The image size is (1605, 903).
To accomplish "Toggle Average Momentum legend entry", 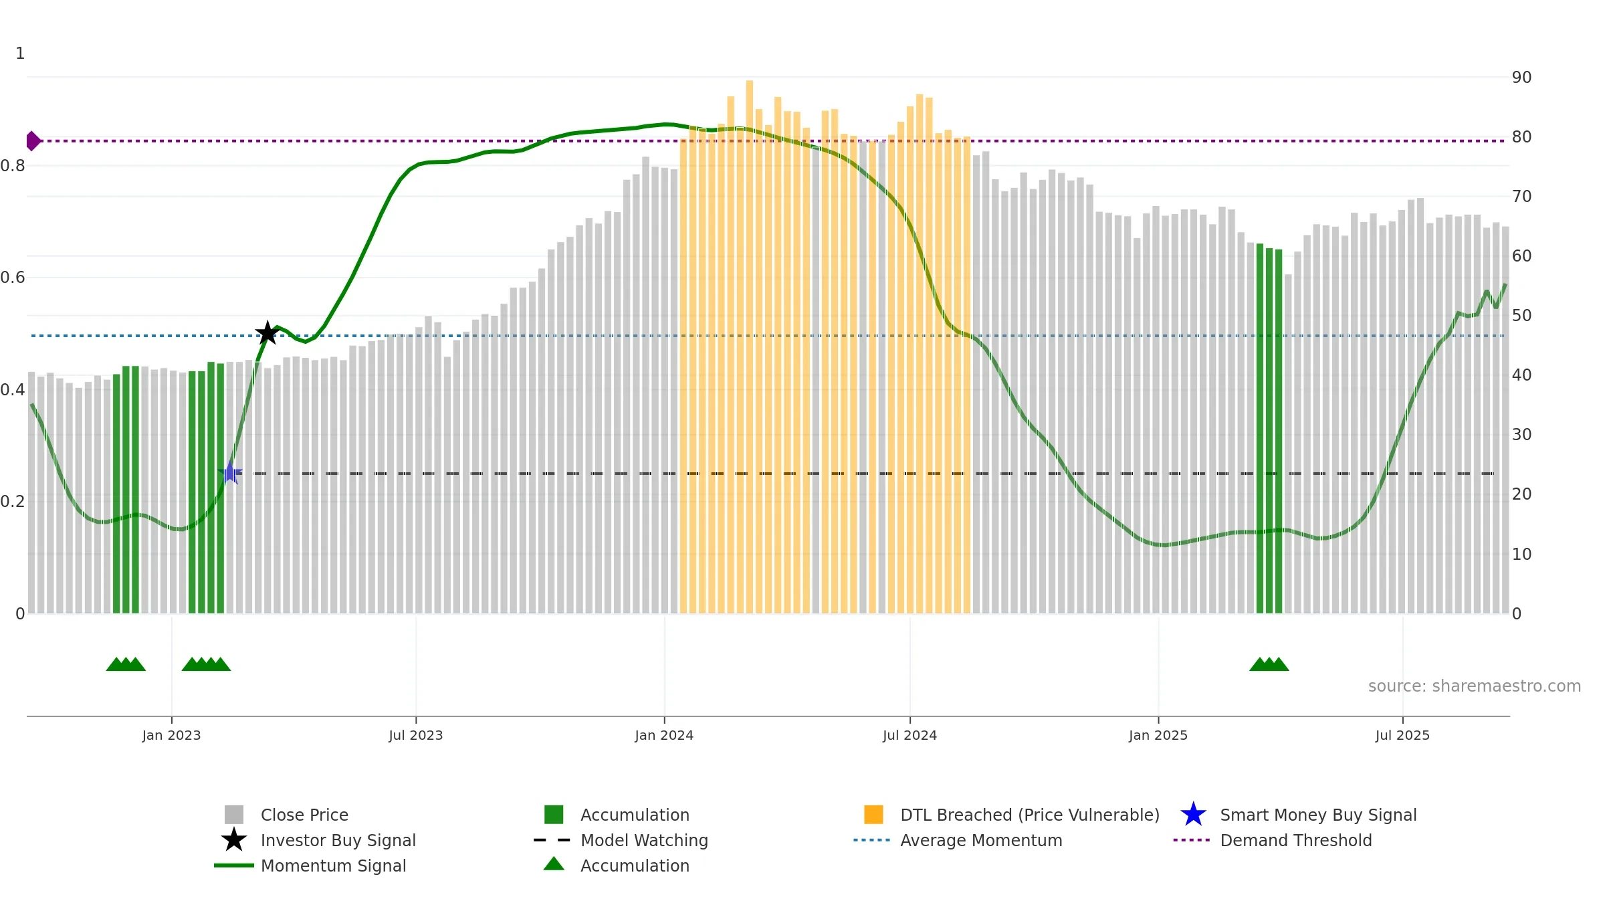I will [x=981, y=840].
